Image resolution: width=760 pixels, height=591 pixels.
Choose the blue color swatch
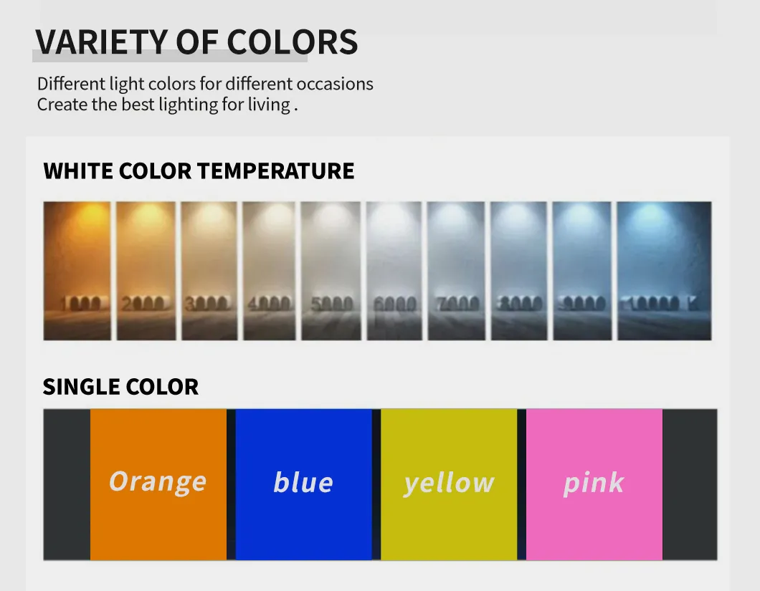click(x=303, y=484)
